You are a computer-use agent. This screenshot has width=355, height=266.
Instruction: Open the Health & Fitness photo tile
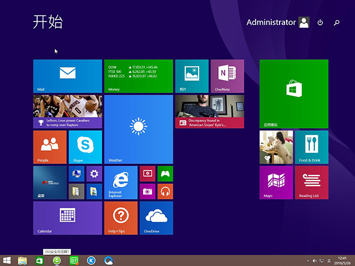coord(276,147)
